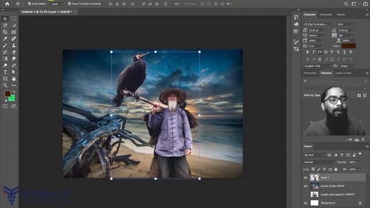
Task: Select the Hand tool
Action: click(14, 79)
